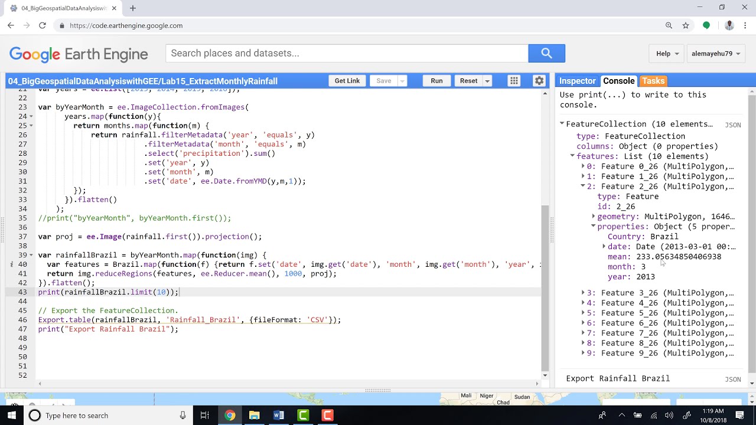The width and height of the screenshot is (756, 425).
Task: Select the Console tab
Action: [x=618, y=81]
